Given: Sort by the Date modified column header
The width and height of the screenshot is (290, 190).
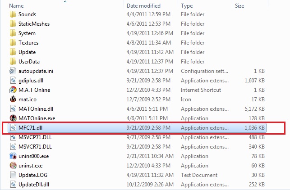Looking at the screenshot, I should click(143, 6).
